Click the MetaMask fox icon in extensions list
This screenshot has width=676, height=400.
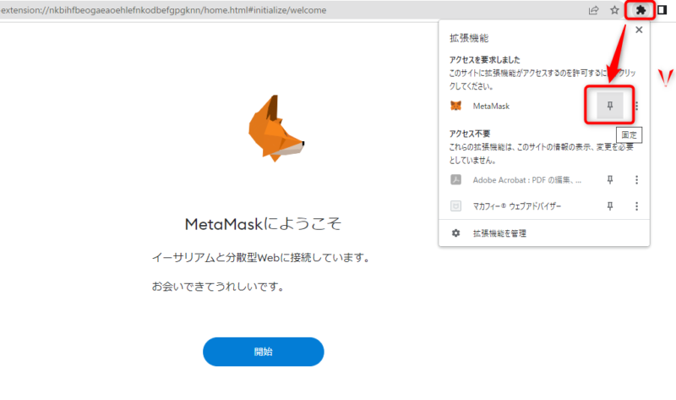click(x=455, y=106)
